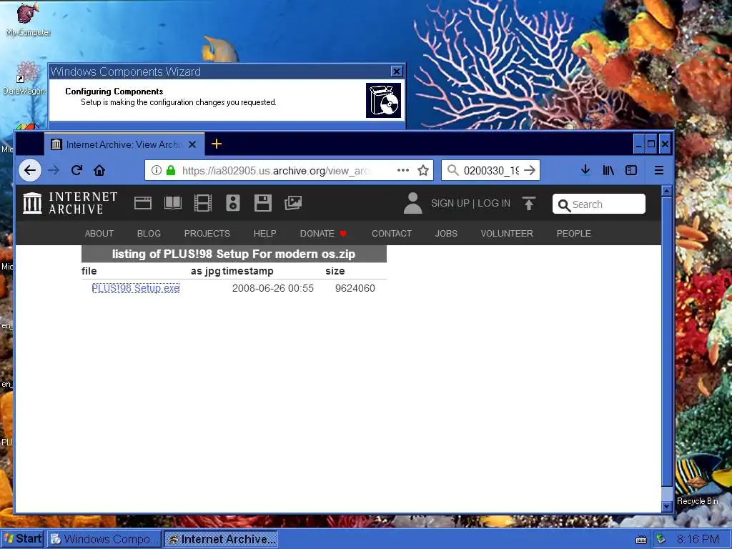Click the green secure padlock icon
This screenshot has width=732, height=549.
(x=171, y=170)
